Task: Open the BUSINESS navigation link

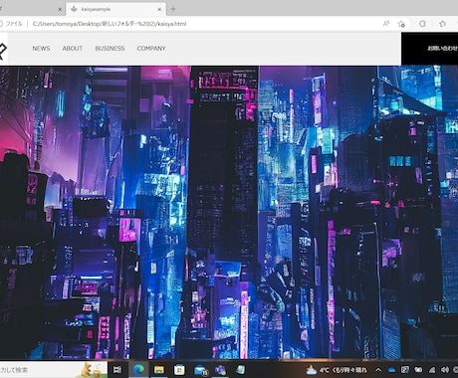Action: click(110, 49)
